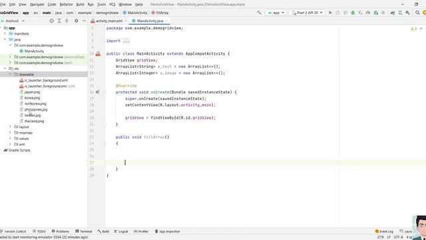Hide the Project panel with minus icon
Image resolution: width=426 pixels, height=240 pixels.
tap(84, 21)
